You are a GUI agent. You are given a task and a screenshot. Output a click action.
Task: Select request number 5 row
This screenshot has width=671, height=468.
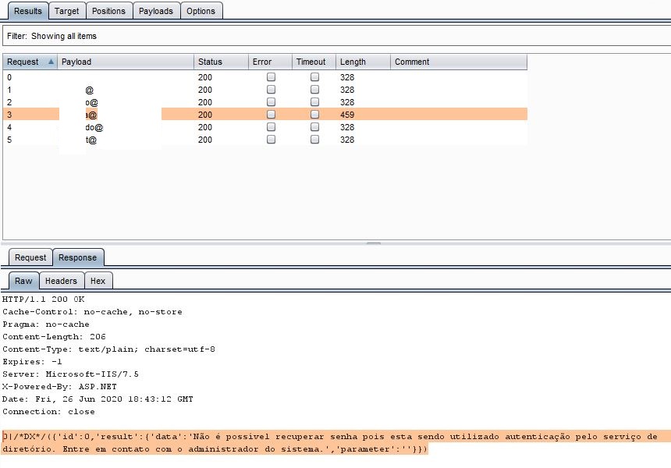point(265,140)
